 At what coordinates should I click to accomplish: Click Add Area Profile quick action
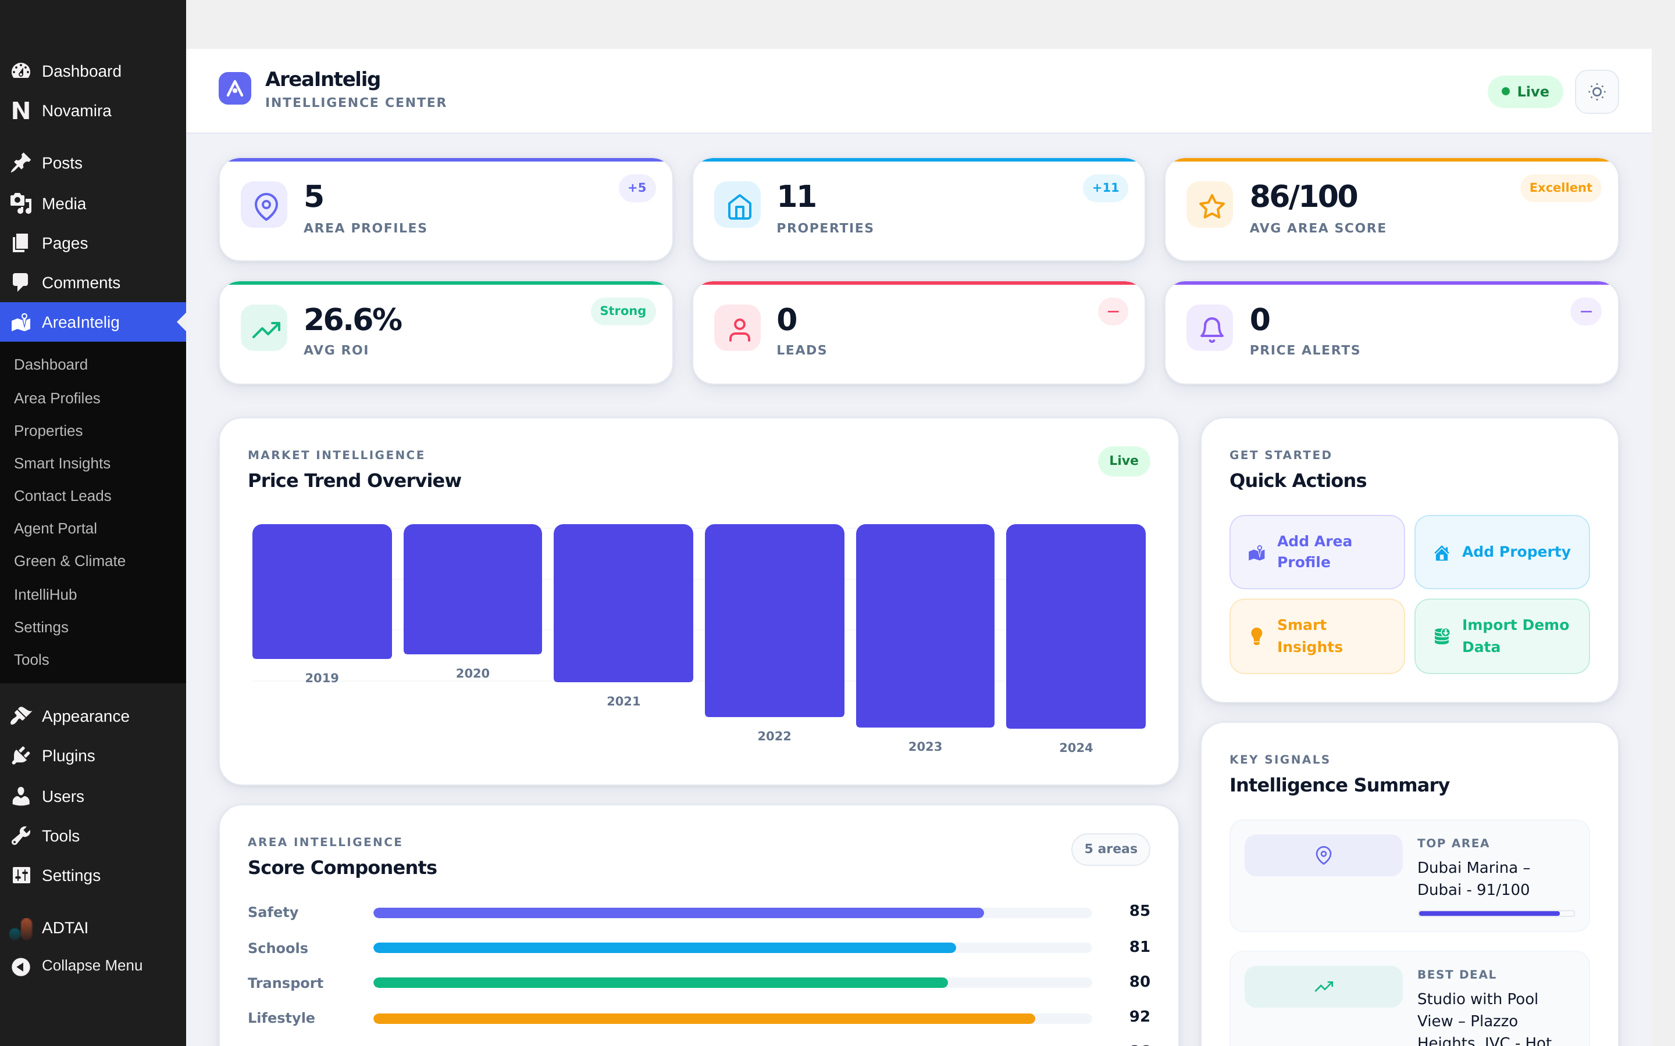point(1317,551)
